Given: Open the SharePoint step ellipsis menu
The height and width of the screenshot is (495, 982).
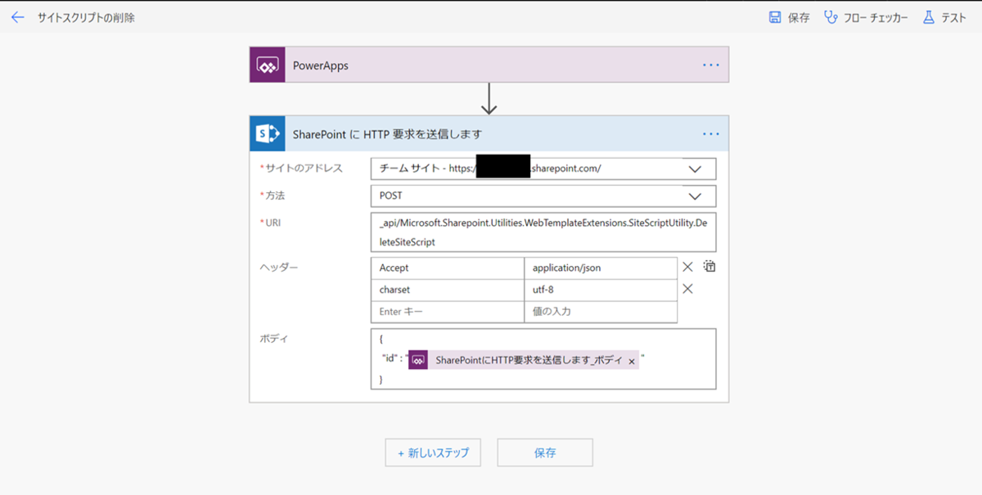Looking at the screenshot, I should pos(711,133).
